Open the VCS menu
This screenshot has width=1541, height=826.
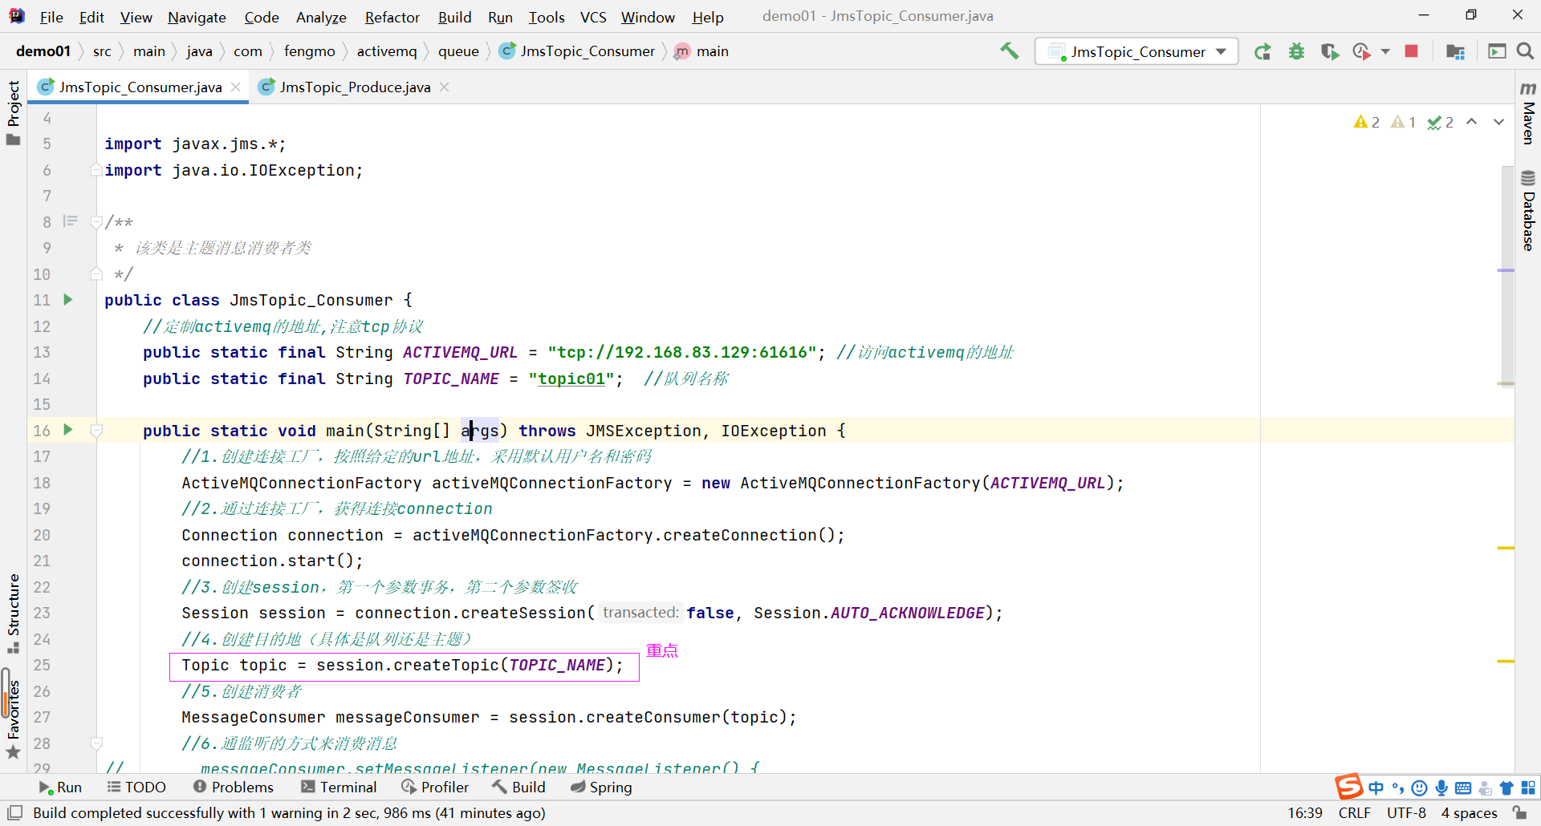593,17
